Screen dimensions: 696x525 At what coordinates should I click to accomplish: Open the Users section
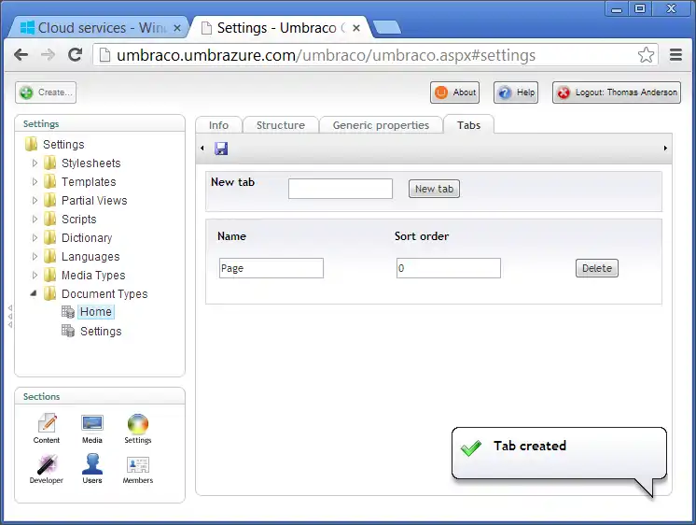(x=91, y=469)
